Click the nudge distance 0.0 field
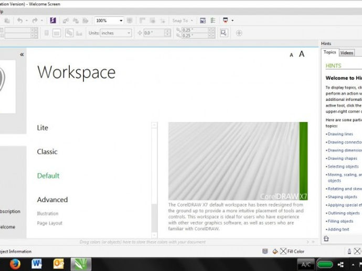362x271 pixels. 157,33
